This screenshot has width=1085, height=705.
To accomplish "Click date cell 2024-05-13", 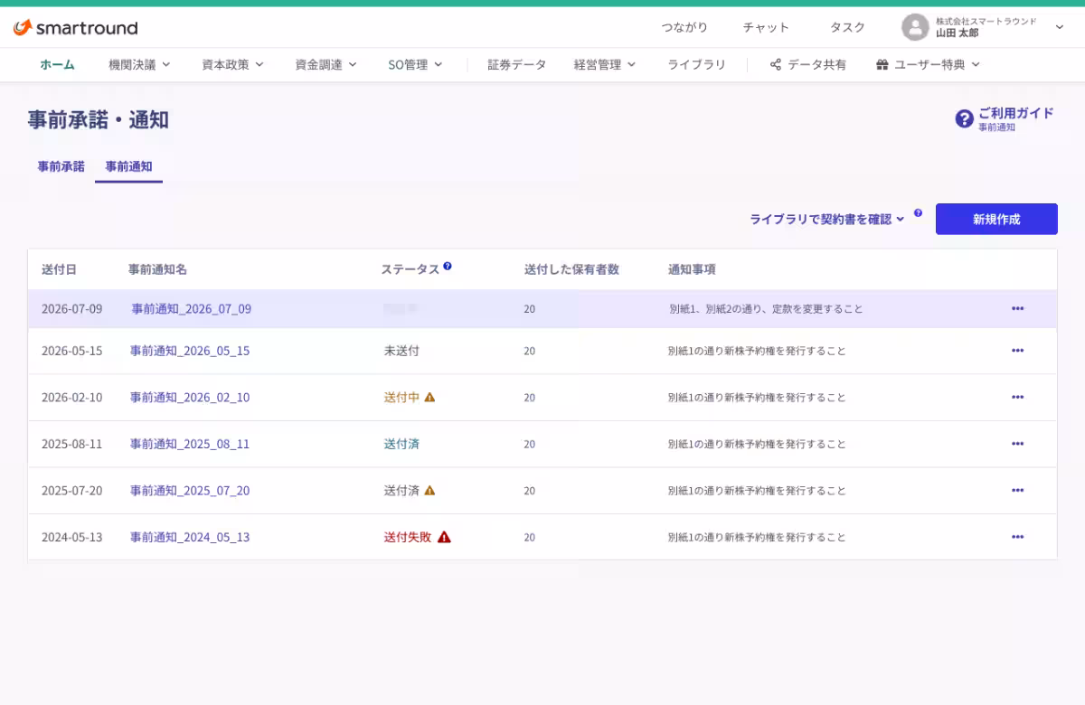I will coord(72,537).
